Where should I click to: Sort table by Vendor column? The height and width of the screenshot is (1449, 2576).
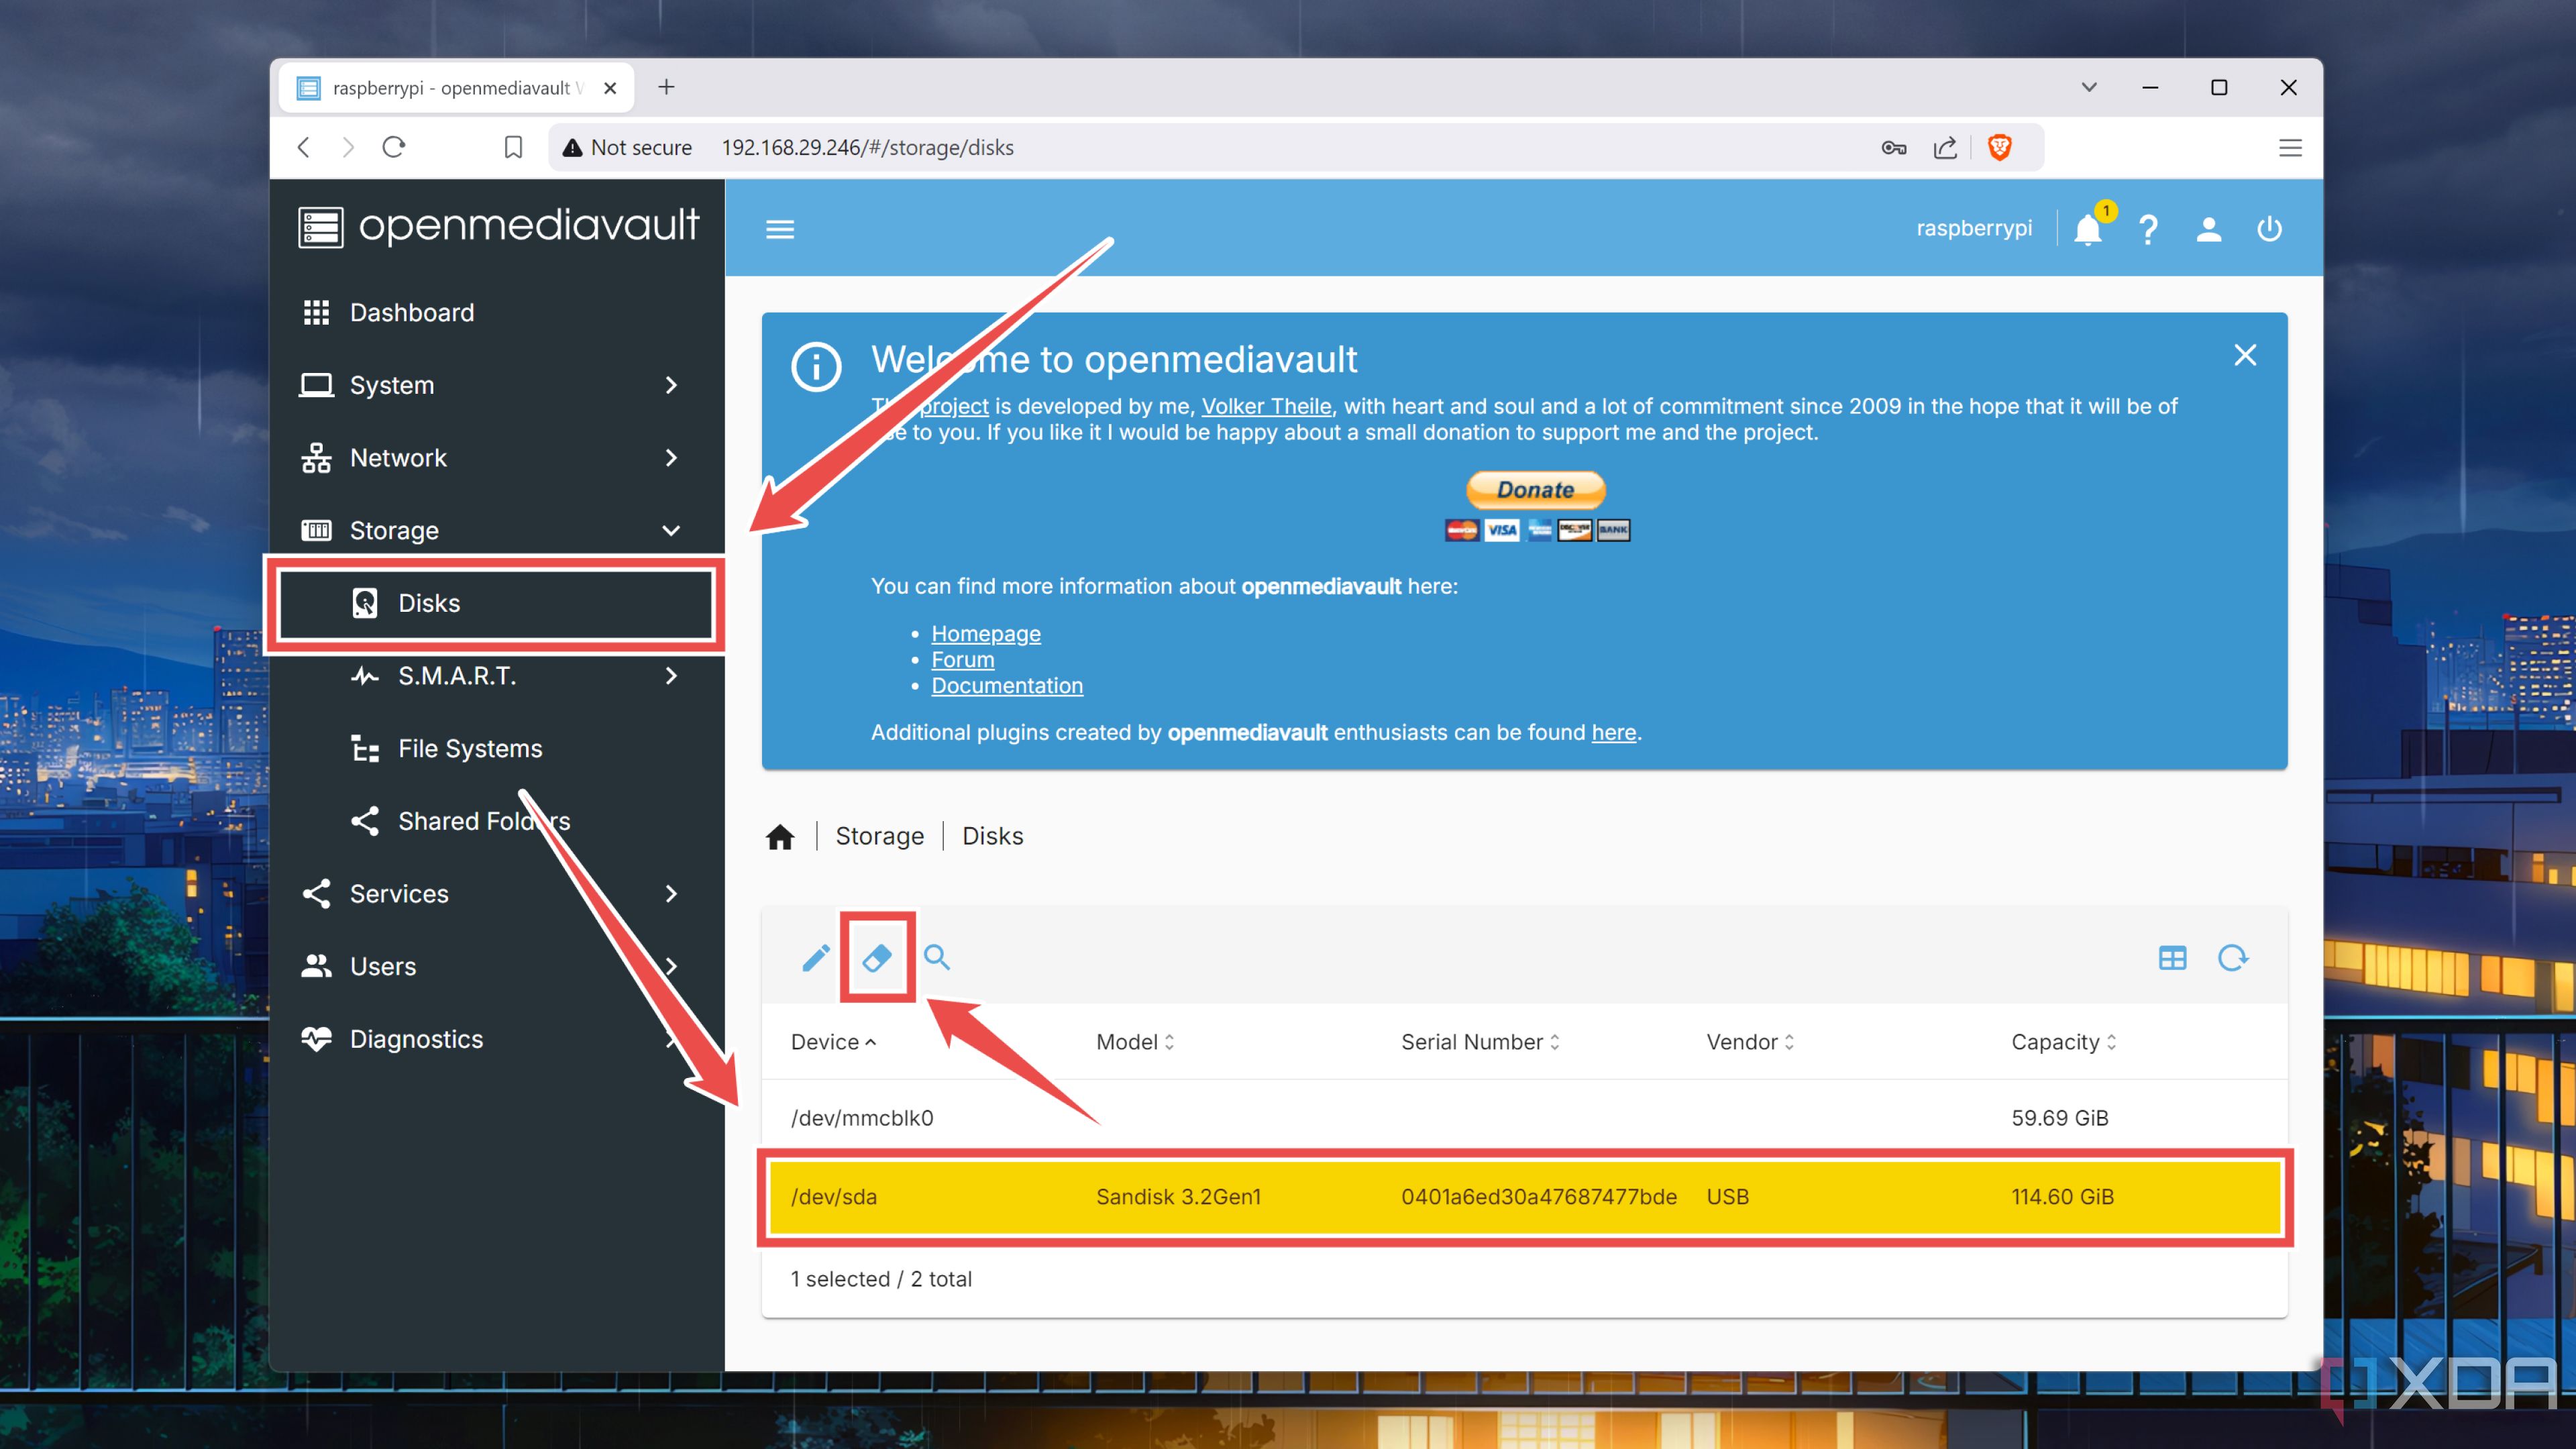coord(1750,1042)
